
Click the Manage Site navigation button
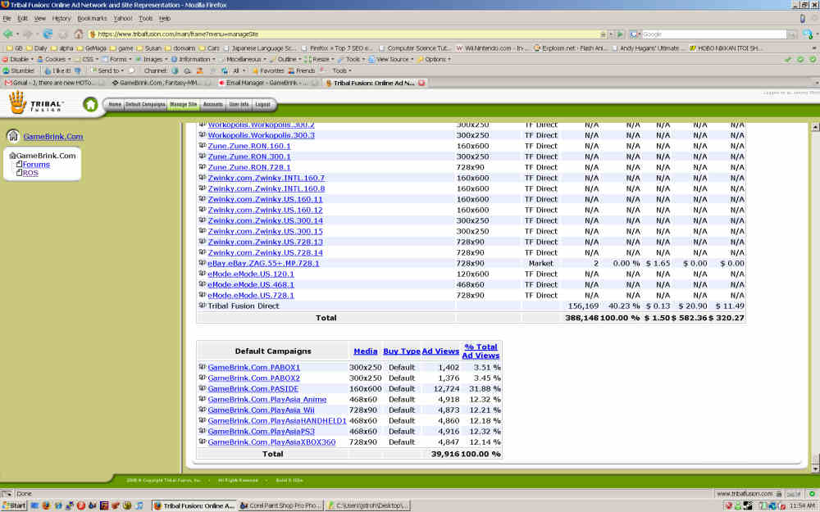[183, 105]
